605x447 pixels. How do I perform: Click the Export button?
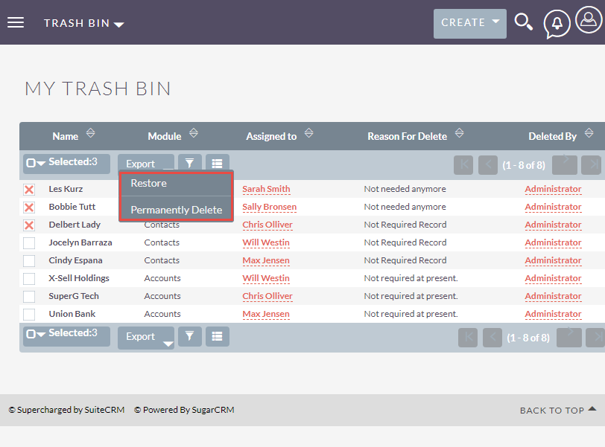coord(140,162)
